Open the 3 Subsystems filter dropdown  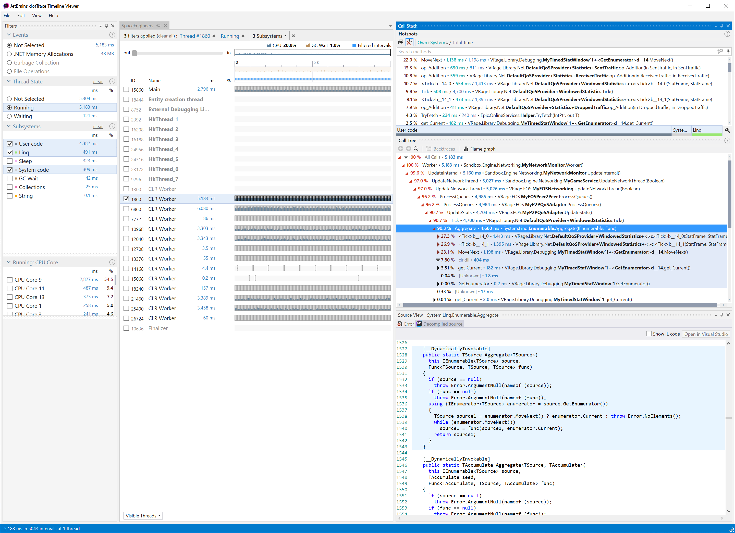(269, 36)
